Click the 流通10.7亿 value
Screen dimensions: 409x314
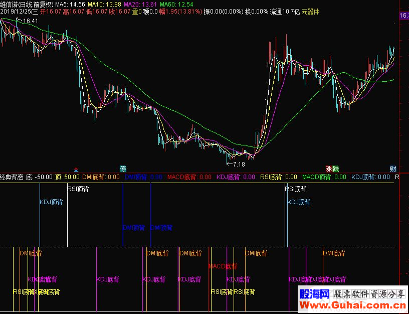pyautogui.click(x=285, y=12)
